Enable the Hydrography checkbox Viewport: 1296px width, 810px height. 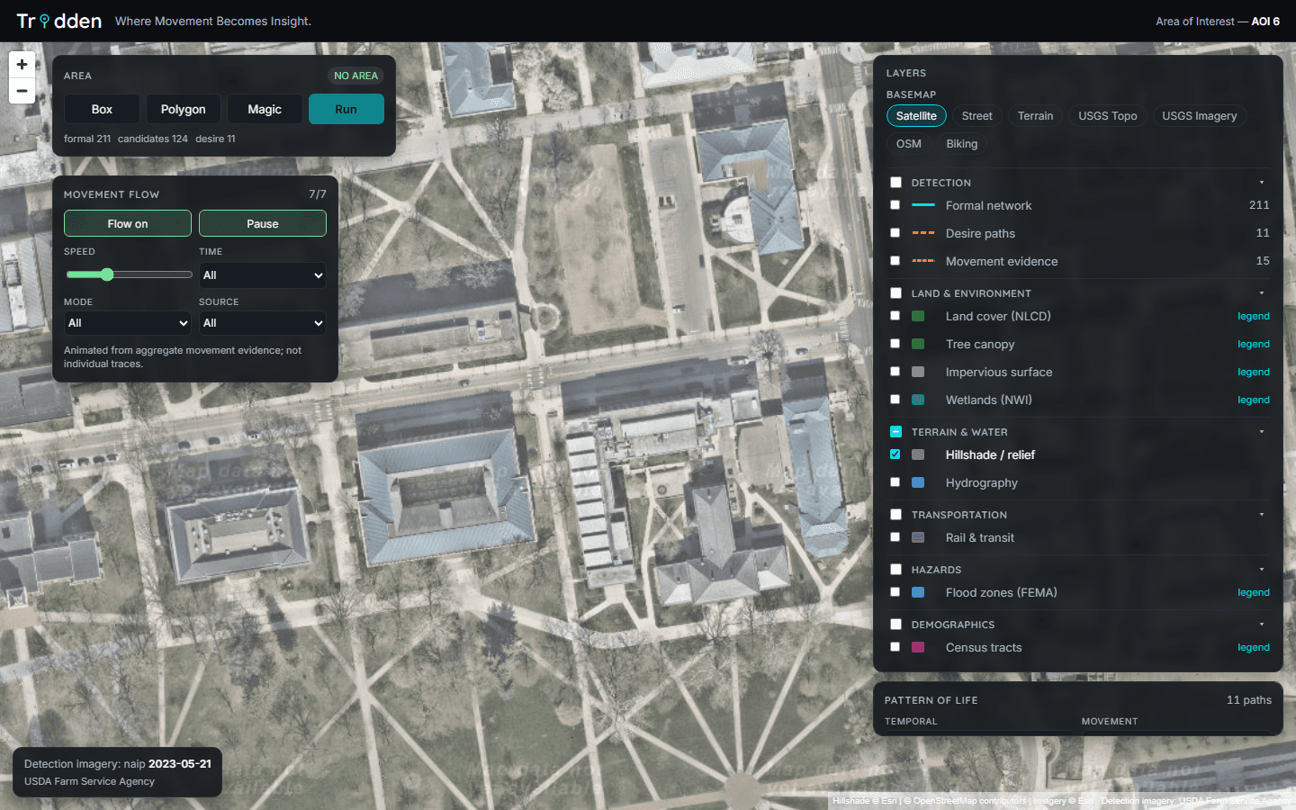pos(895,482)
